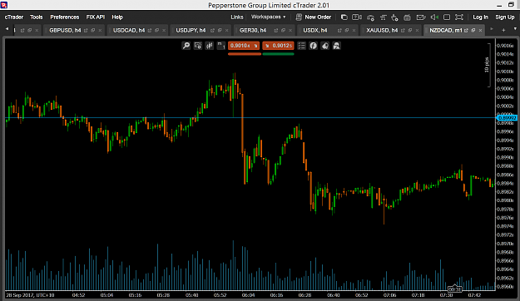Screen dimensions: 520x301
Task: Click the chart copy windows icon
Action: point(344,17)
